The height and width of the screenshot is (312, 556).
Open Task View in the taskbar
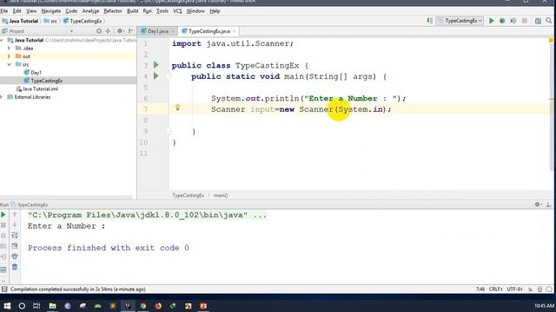36,306
